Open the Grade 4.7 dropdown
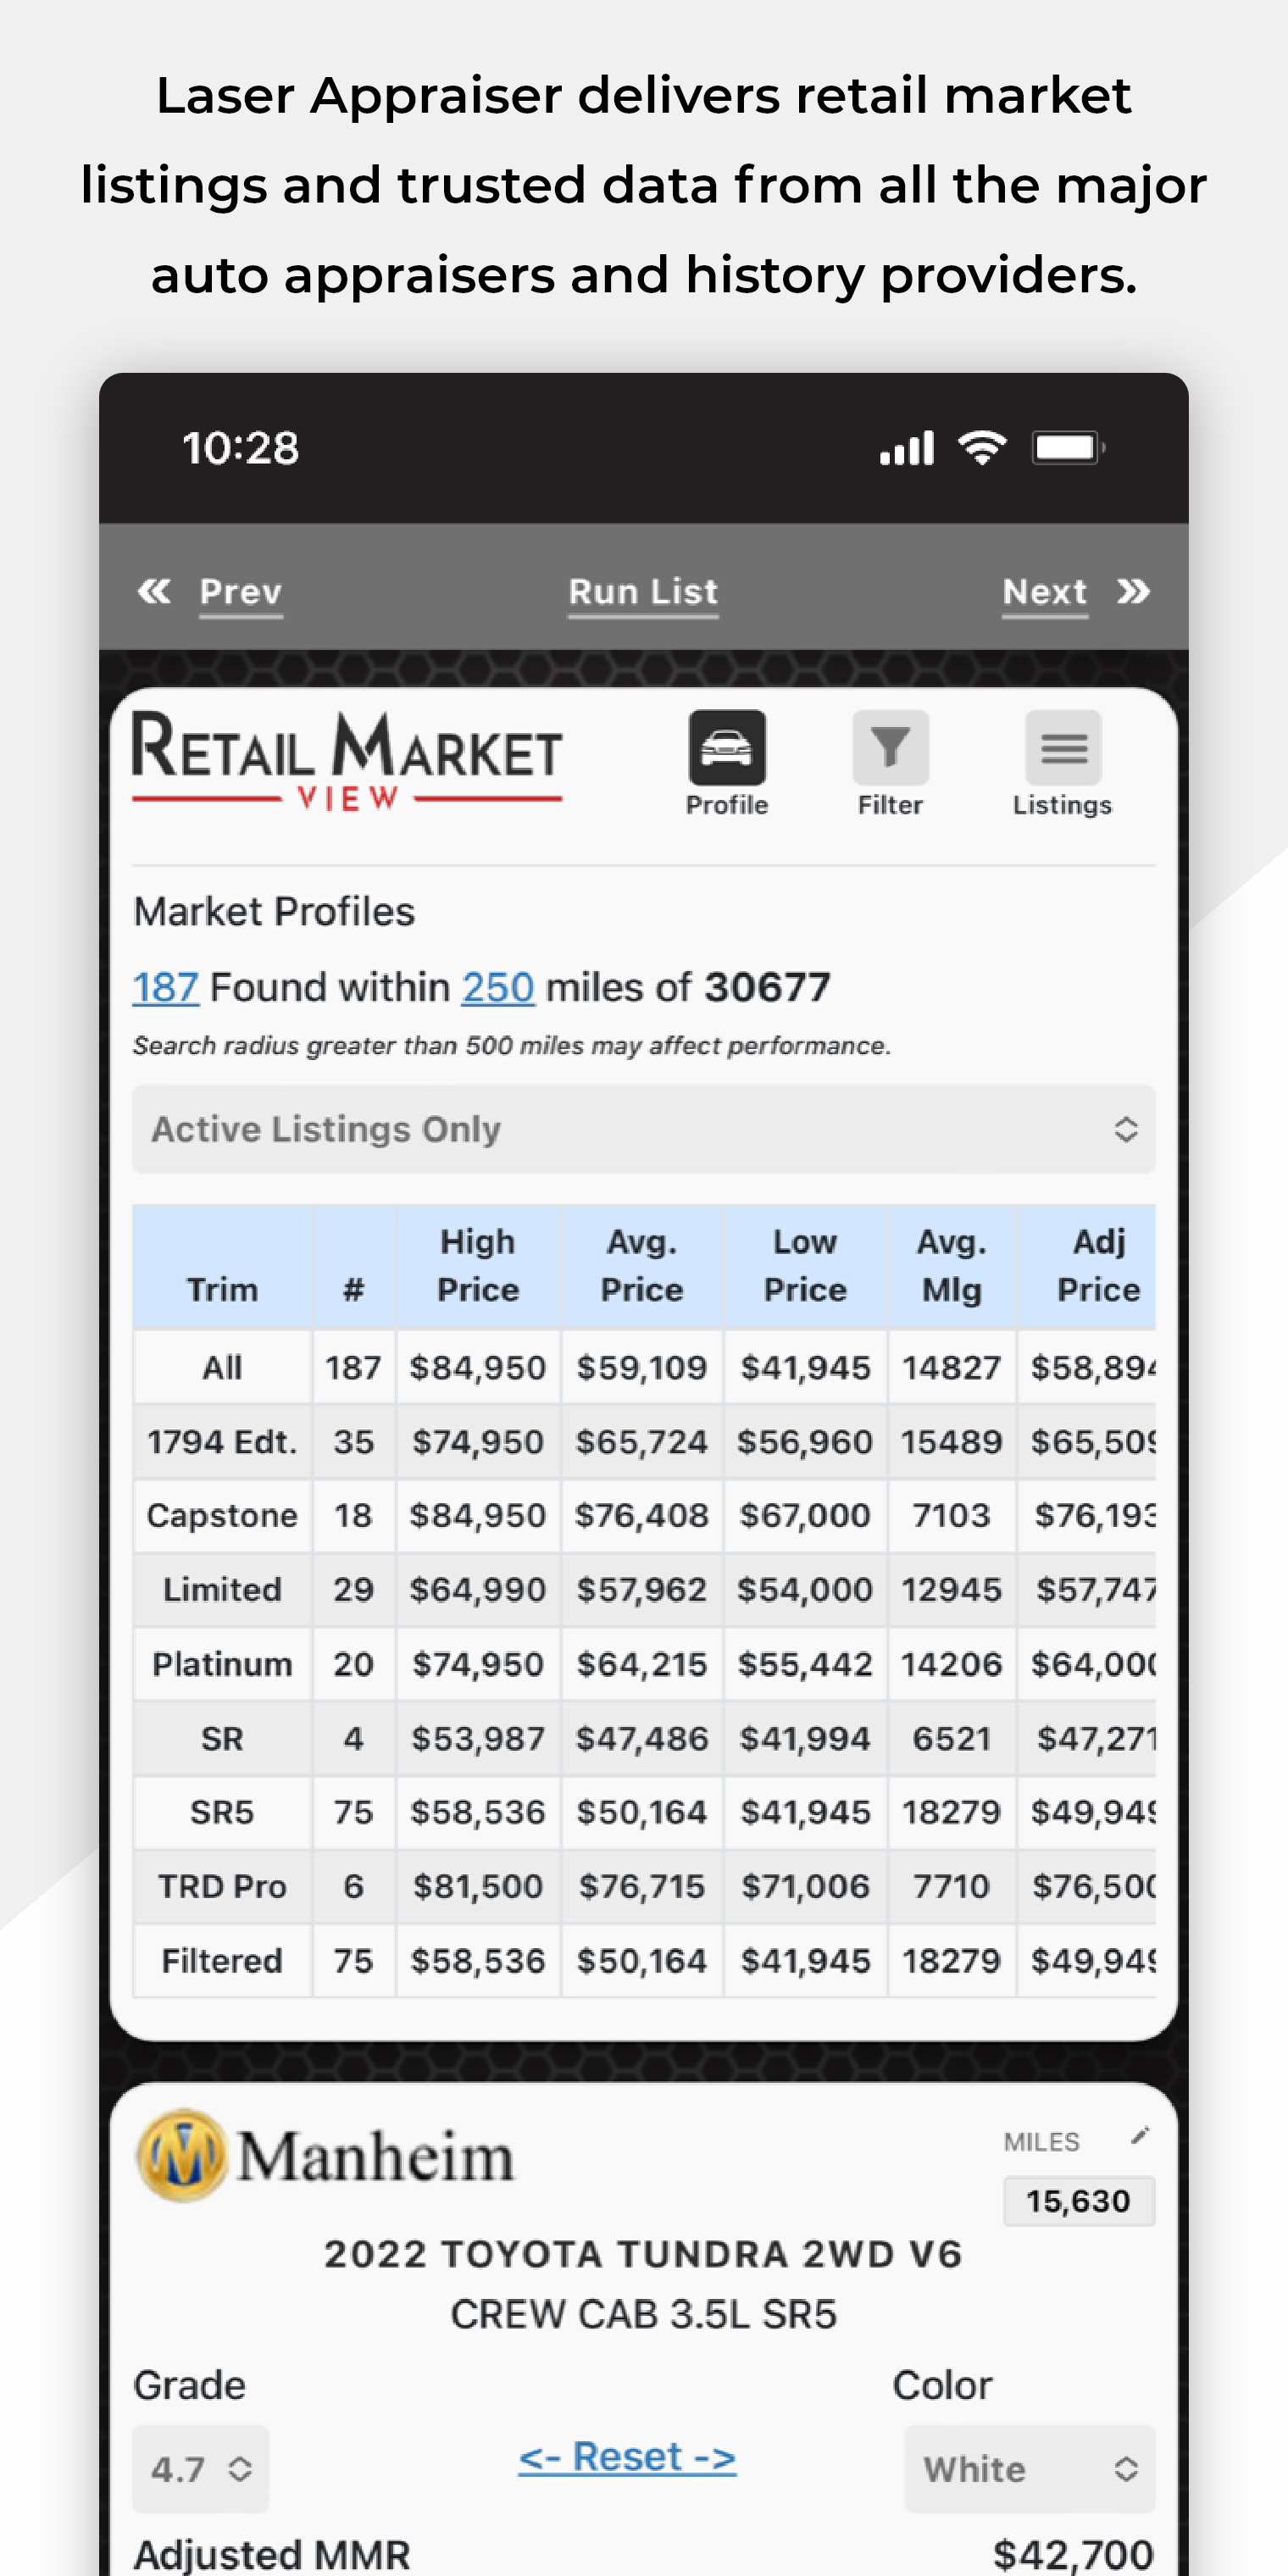The image size is (1288, 2576). [200, 2469]
